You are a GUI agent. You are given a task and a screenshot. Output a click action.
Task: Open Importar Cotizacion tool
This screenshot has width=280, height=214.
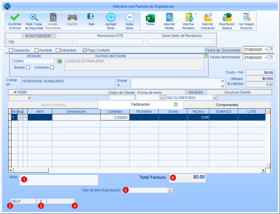coord(208,18)
